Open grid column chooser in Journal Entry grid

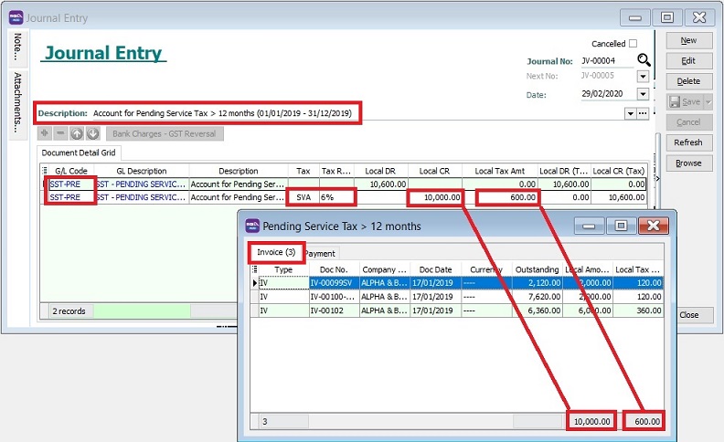[x=46, y=171]
